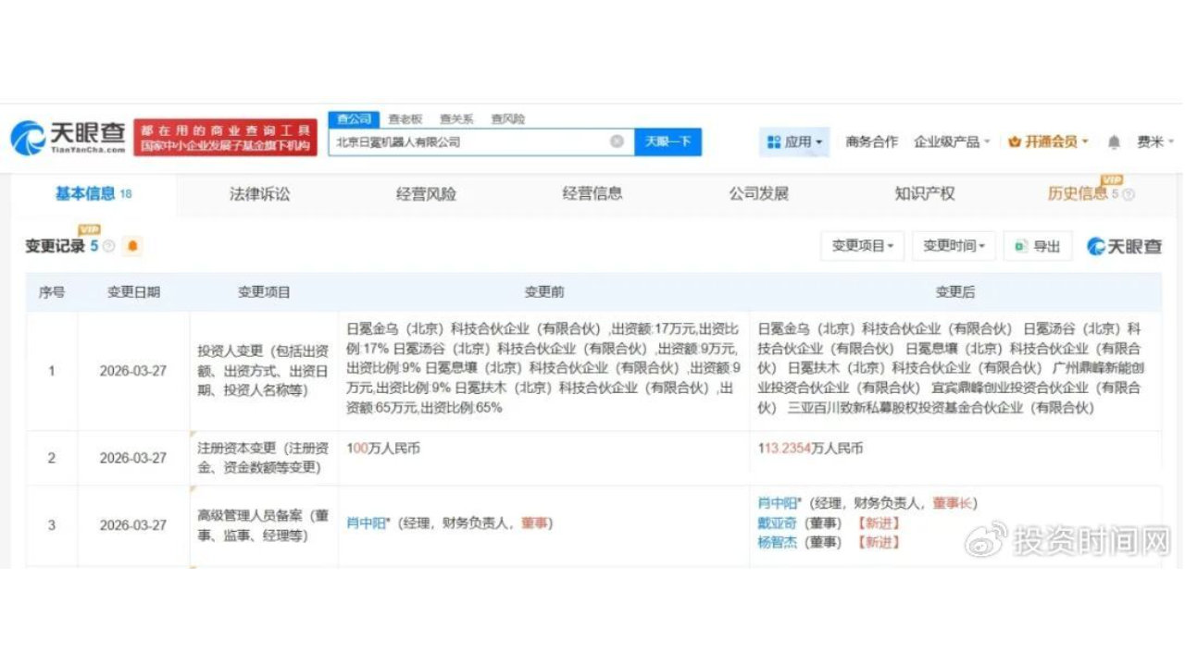Click the crown icon beside 开通会员

click(x=1015, y=141)
